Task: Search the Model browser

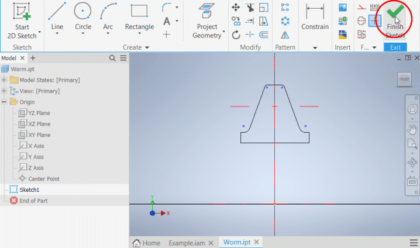Action: tap(112, 58)
